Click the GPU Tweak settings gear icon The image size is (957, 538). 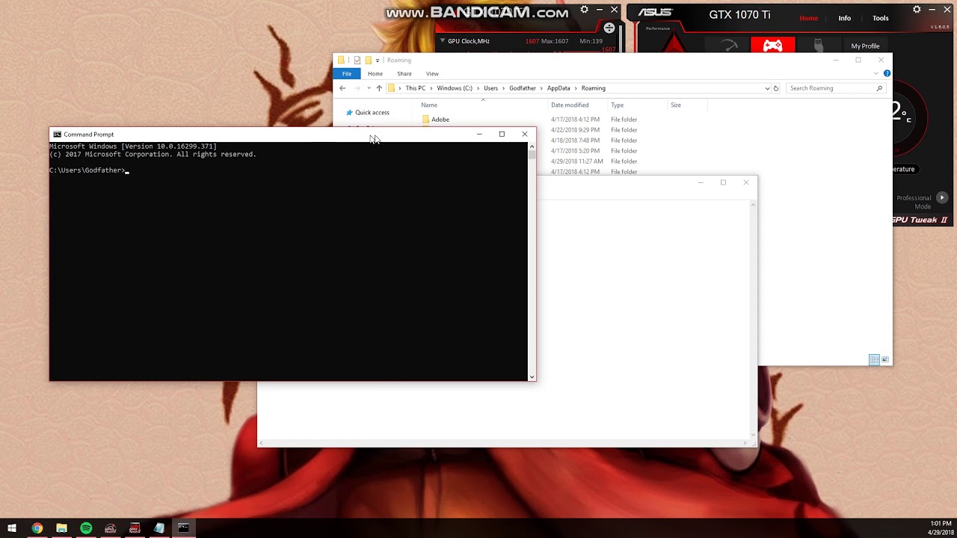[x=917, y=10]
